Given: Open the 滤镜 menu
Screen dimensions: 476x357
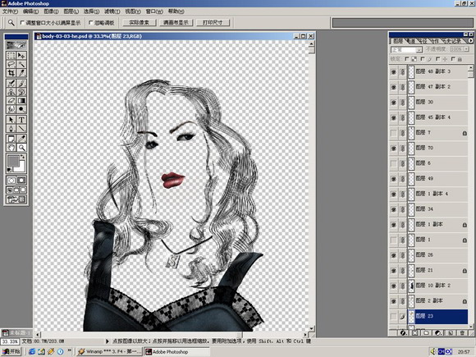Looking at the screenshot, I should pyautogui.click(x=112, y=11).
